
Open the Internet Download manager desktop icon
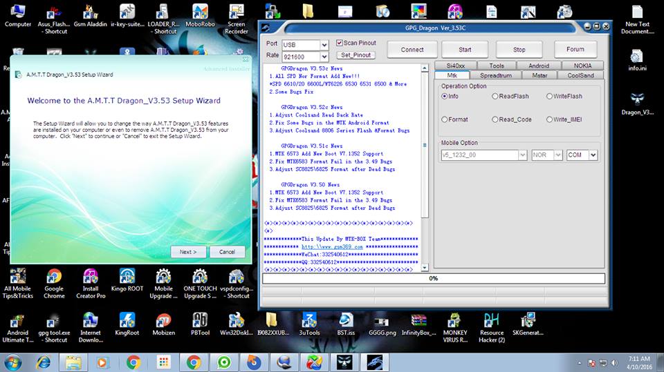pos(91,328)
